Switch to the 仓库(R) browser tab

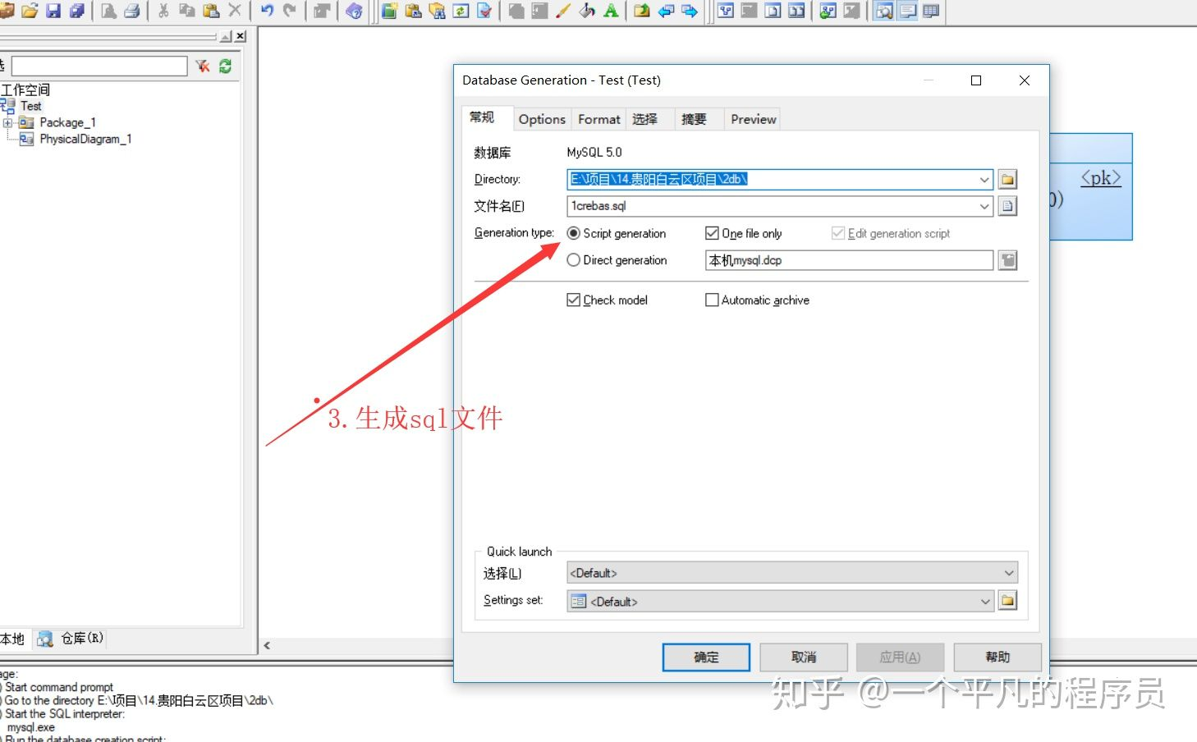point(72,639)
